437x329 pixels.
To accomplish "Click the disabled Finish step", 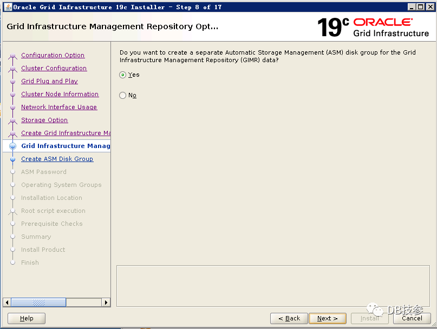I will tap(30, 263).
